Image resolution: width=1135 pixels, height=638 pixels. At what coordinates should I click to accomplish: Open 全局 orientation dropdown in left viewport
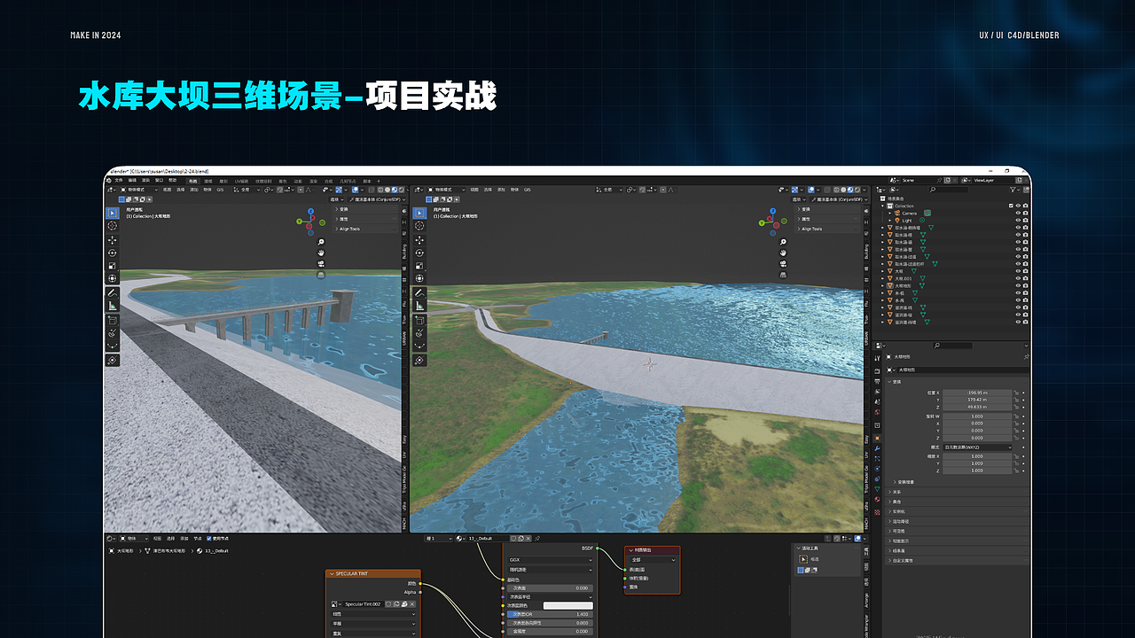click(x=247, y=190)
